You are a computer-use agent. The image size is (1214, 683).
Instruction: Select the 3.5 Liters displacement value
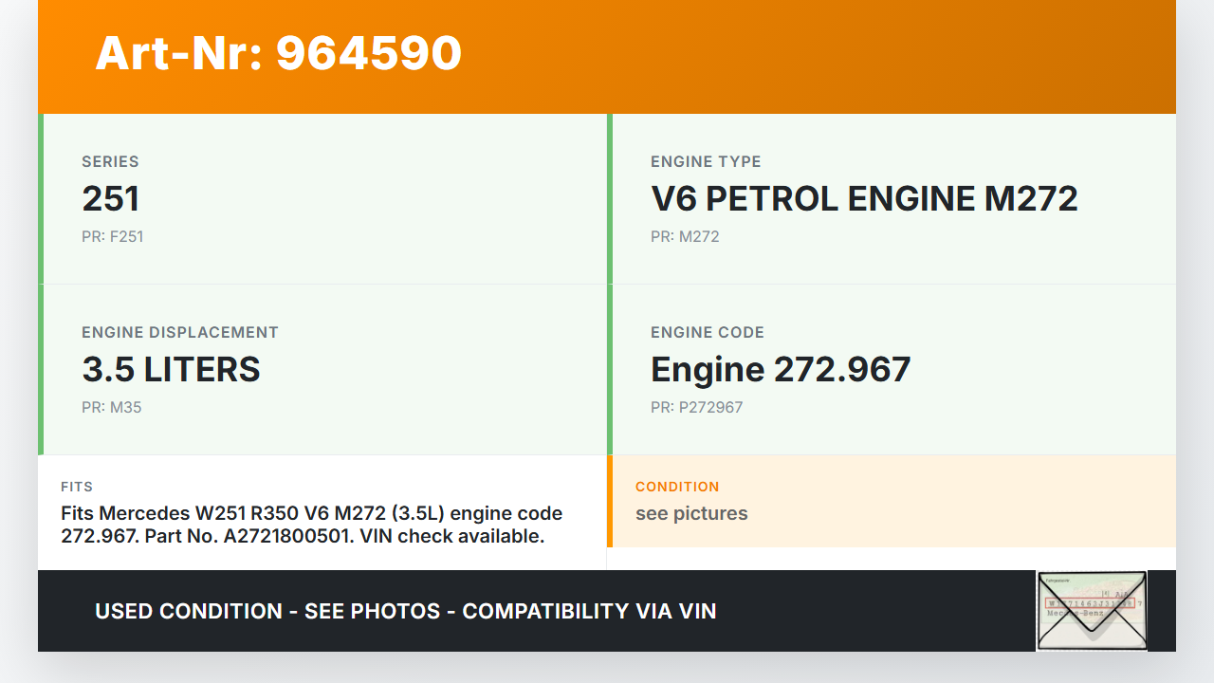tap(171, 370)
